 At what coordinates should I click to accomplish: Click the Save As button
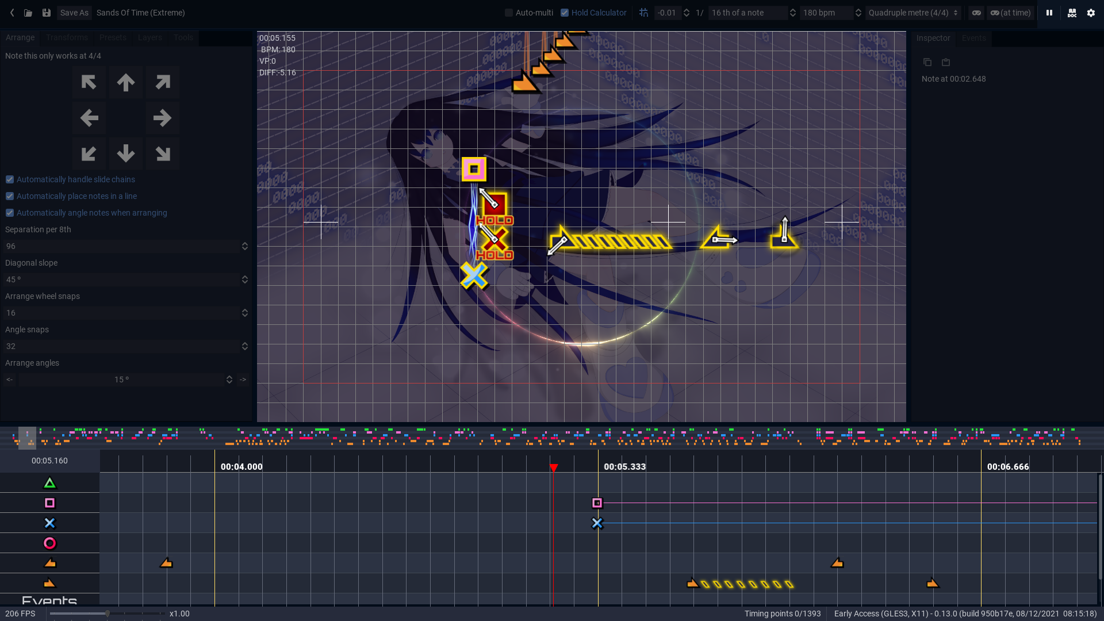74,13
